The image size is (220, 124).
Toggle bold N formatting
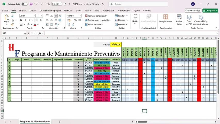[x=21, y=20]
